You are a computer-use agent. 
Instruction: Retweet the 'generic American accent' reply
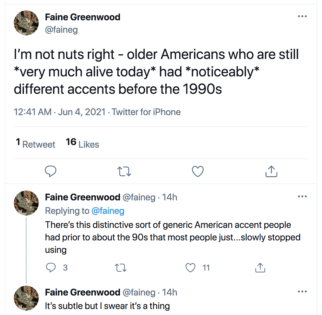coord(121,267)
